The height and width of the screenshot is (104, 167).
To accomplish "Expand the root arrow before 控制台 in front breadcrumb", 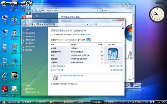I will click(35, 24).
